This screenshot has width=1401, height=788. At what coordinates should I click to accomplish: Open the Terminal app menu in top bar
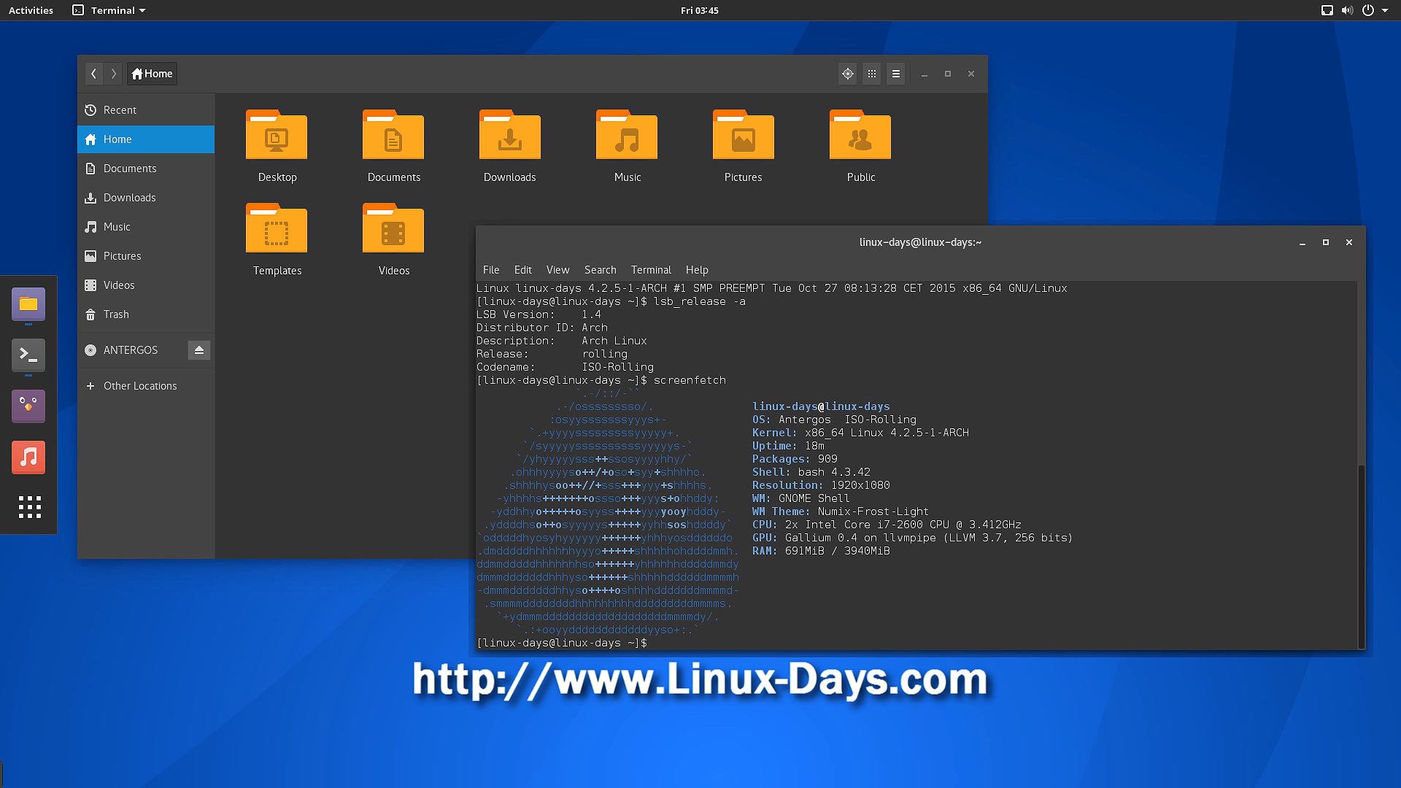(109, 10)
